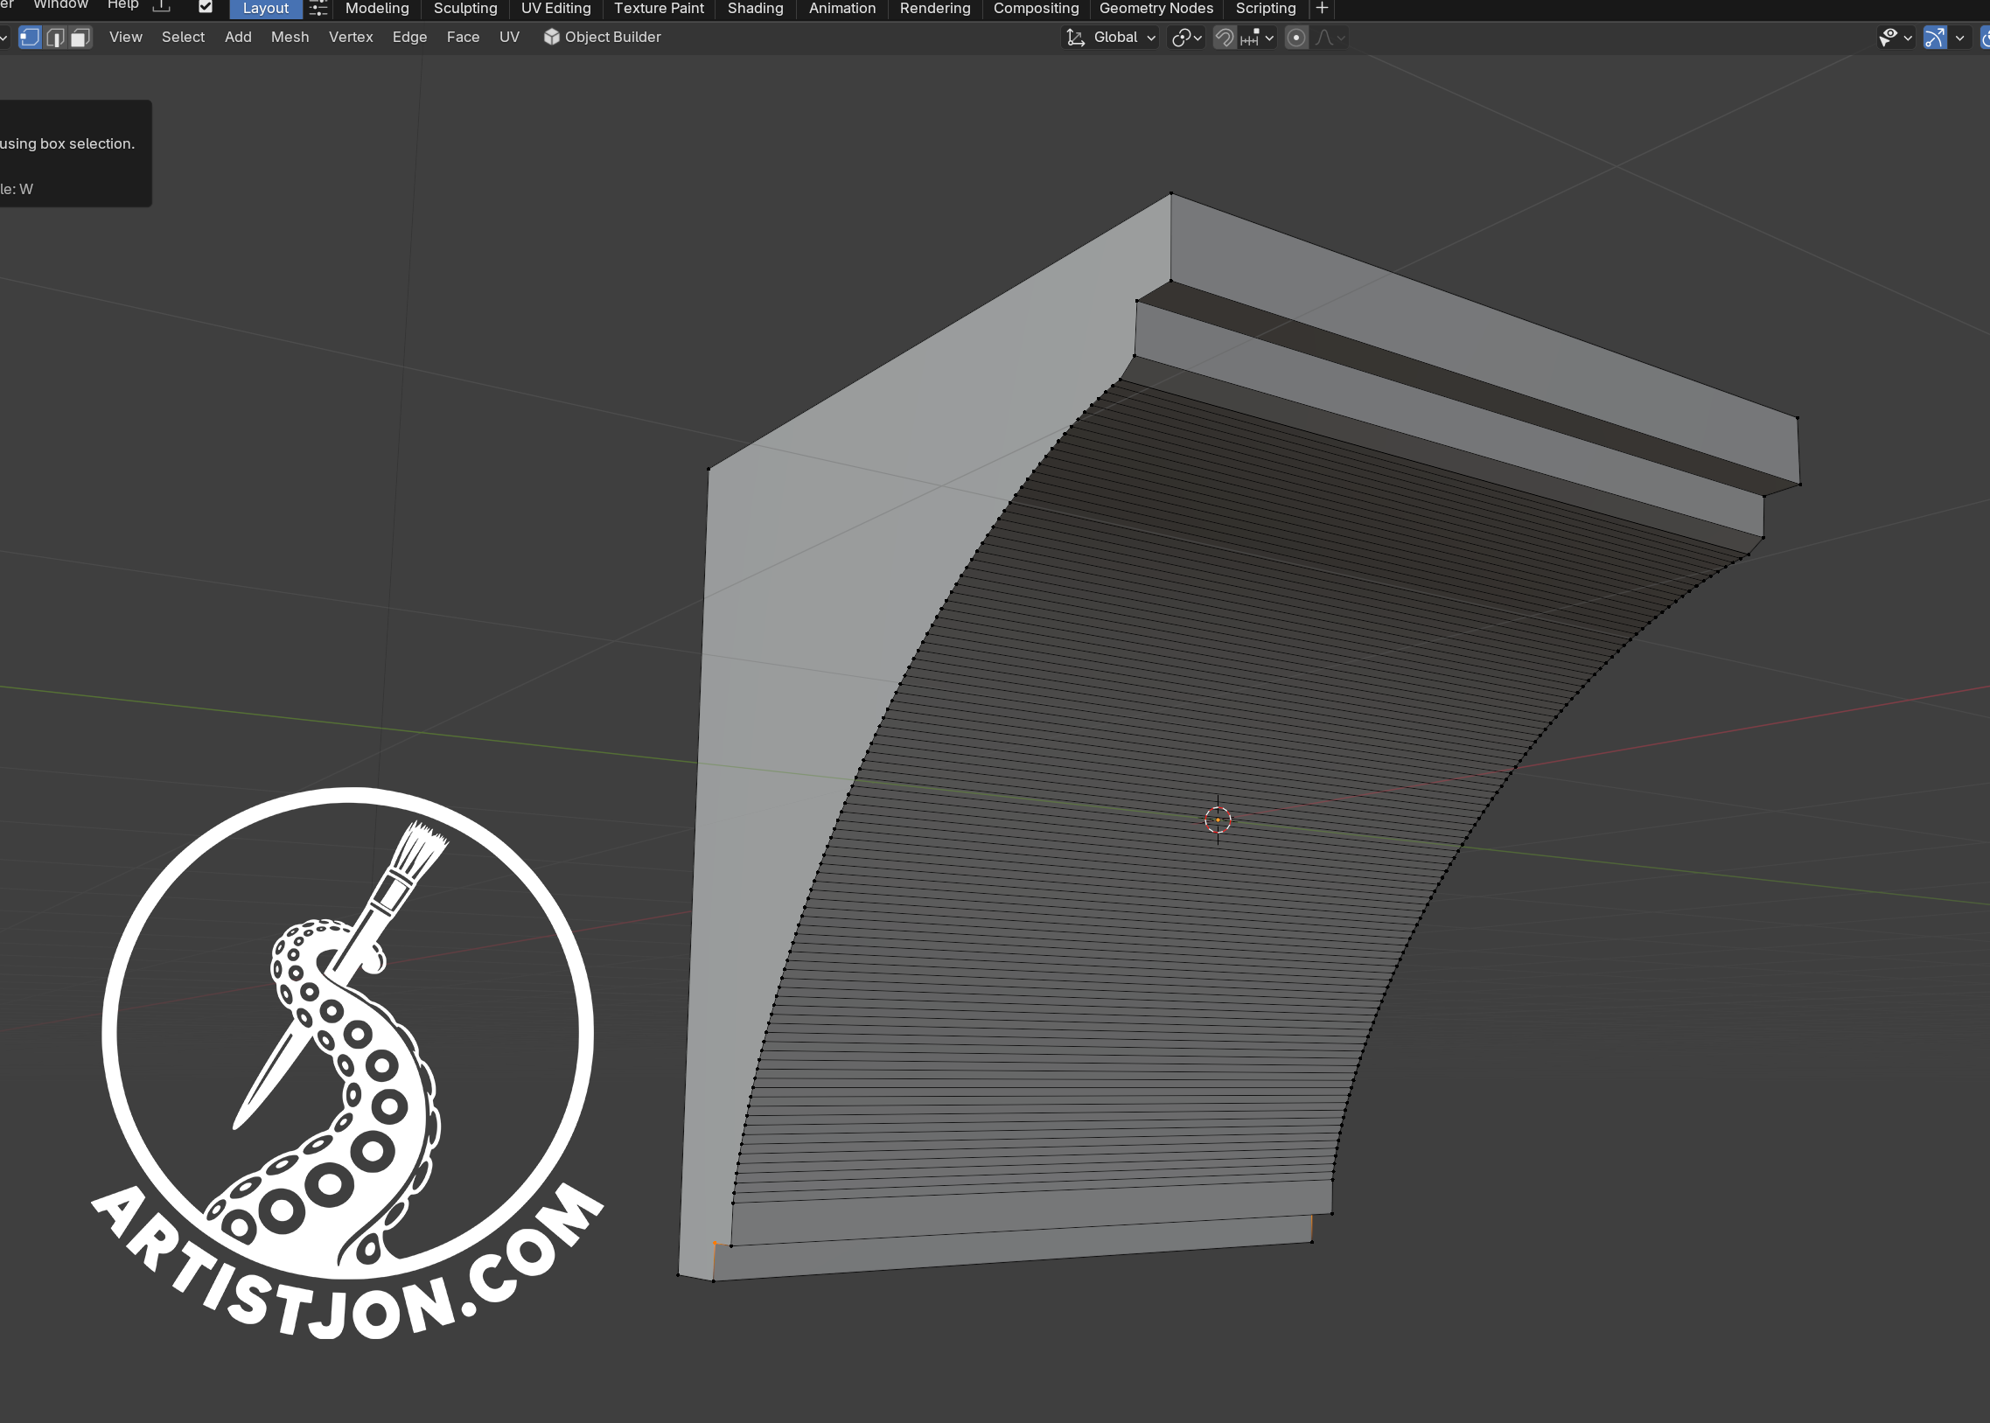Open the selectability and visibility dropdown
The width and height of the screenshot is (1990, 1423).
click(1896, 38)
